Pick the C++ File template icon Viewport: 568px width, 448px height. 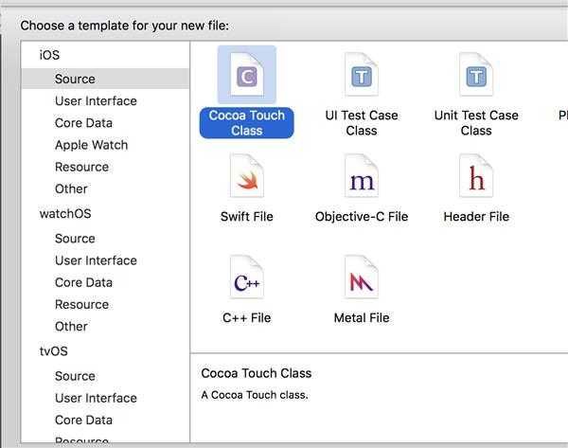[x=247, y=278]
